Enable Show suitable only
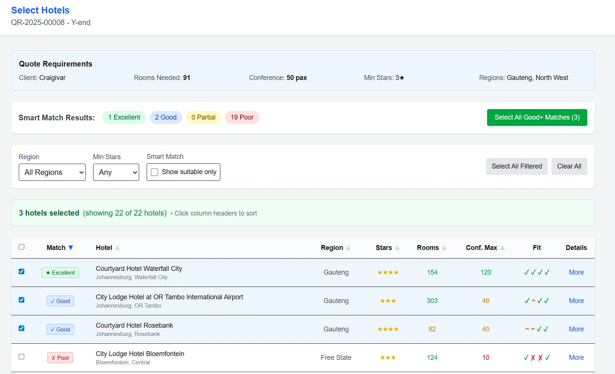615x374 pixels. point(154,172)
